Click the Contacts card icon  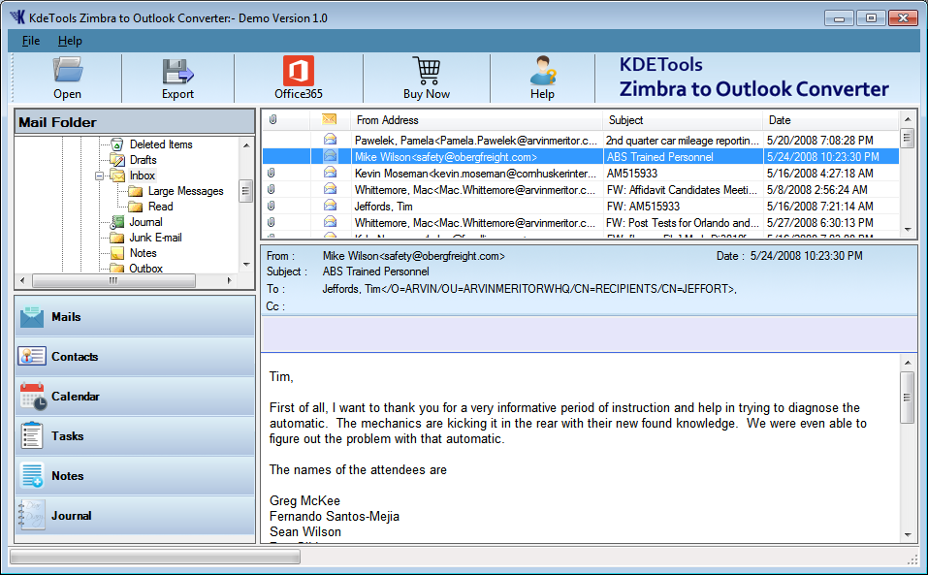(32, 356)
